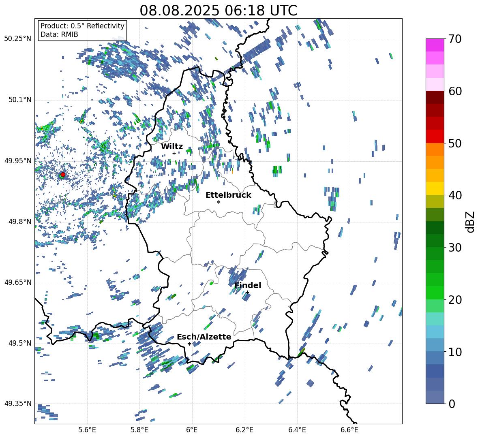
Task: Click the Product: 0.5° Reflectivity text
Action: (82, 26)
